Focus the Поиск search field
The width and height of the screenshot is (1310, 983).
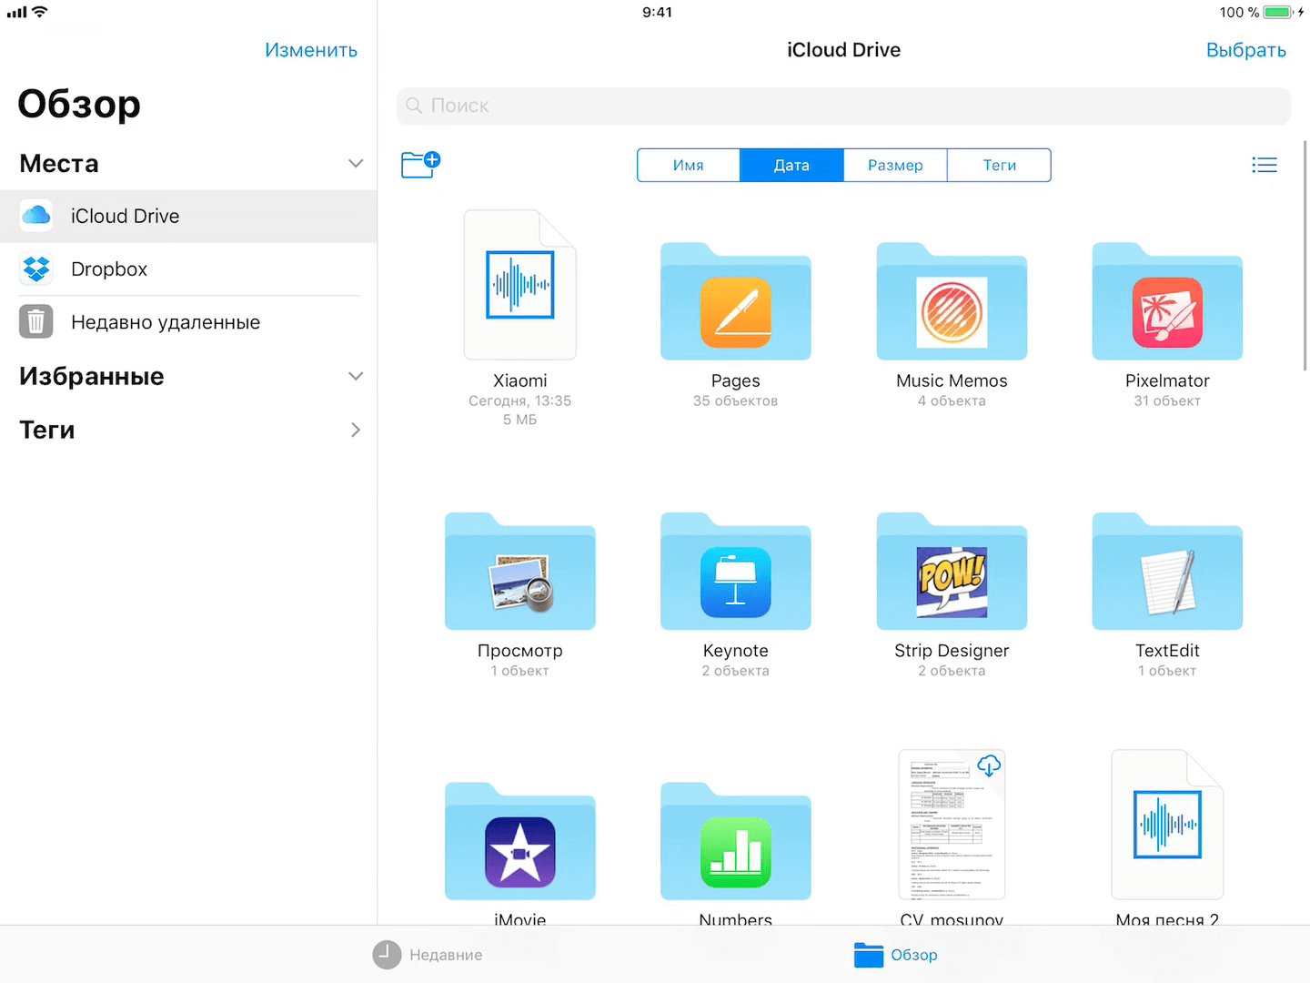(x=843, y=106)
